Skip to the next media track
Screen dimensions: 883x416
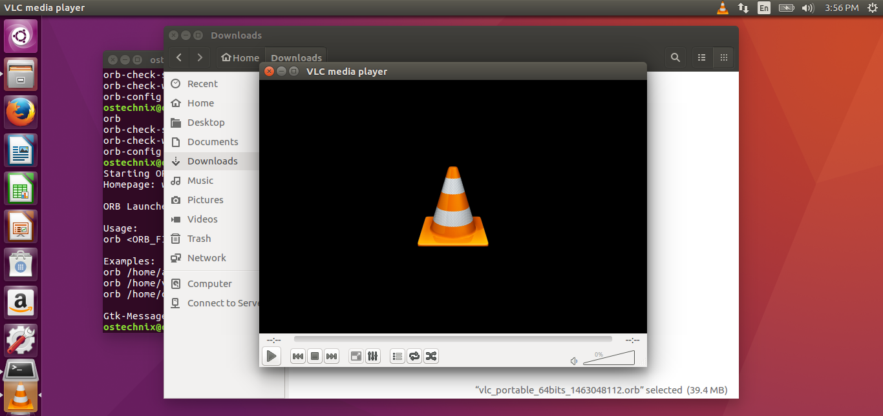click(x=332, y=356)
